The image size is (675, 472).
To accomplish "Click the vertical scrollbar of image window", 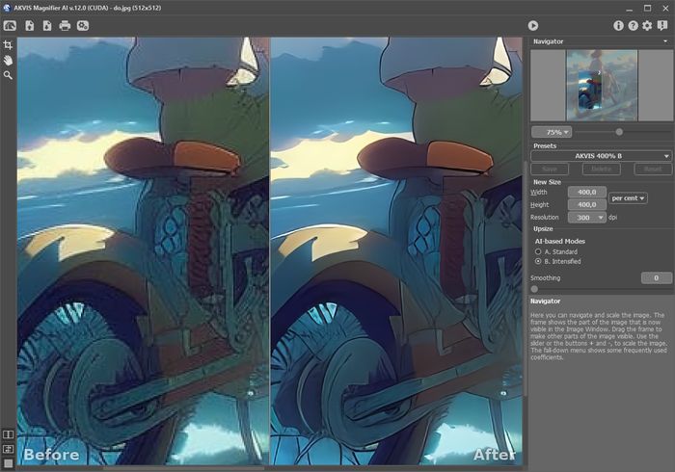I will (525, 278).
